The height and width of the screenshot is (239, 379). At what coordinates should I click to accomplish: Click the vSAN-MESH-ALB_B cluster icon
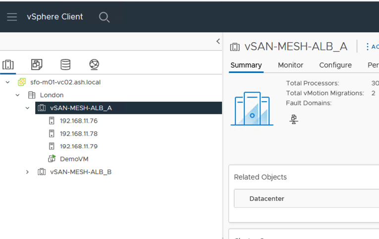coord(42,172)
